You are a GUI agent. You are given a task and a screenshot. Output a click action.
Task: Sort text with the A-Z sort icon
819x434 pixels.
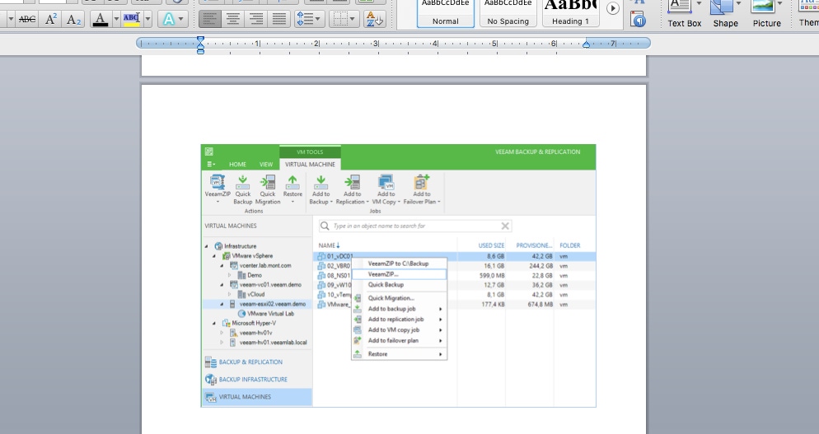(x=375, y=20)
